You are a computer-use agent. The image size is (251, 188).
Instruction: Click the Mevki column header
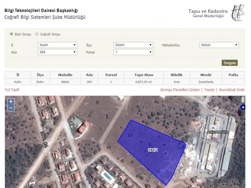click(x=206, y=75)
